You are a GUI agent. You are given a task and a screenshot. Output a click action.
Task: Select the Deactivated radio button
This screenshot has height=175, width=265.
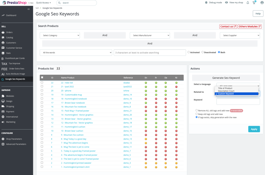(x=202, y=52)
